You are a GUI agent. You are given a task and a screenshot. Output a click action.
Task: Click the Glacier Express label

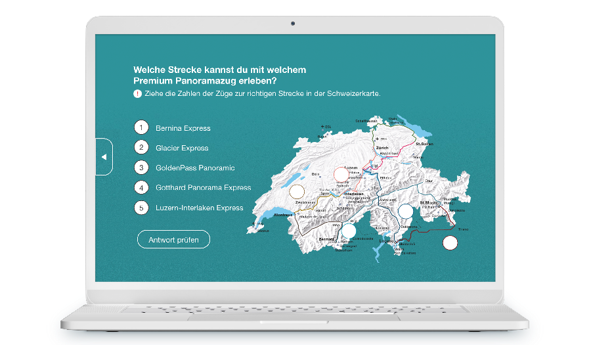[x=182, y=148]
